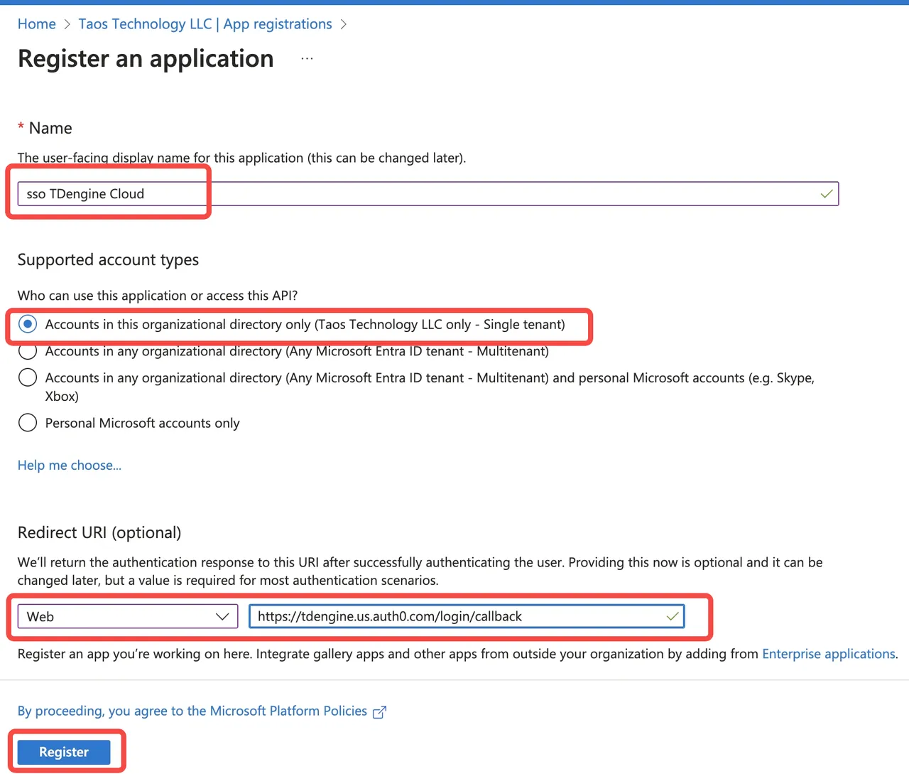Click external link icon beside Microsoft Platform Policies
The image size is (909, 774).
click(x=379, y=712)
